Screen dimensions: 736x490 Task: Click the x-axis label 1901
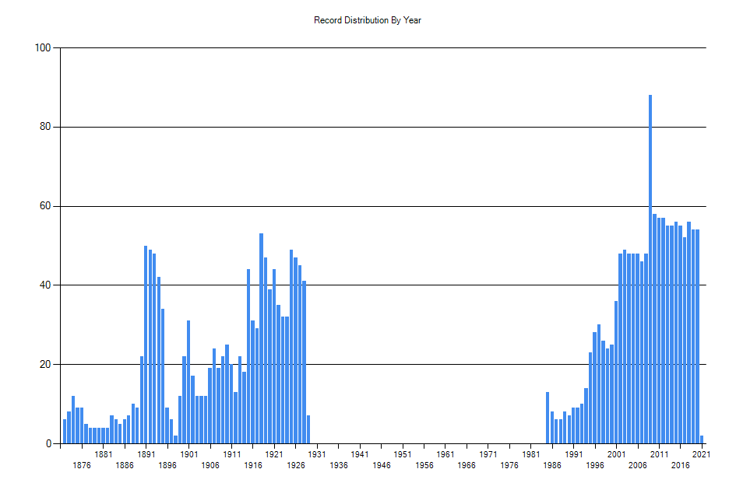[188, 454]
